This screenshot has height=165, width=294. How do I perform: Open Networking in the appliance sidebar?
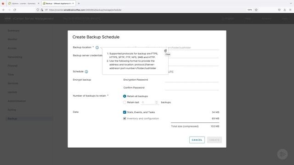pos(15,57)
